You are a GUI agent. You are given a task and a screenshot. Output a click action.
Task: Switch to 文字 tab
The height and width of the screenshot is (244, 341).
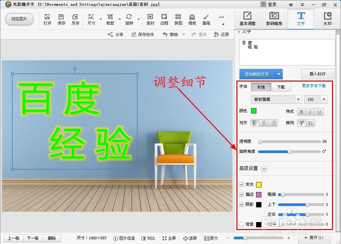click(301, 19)
